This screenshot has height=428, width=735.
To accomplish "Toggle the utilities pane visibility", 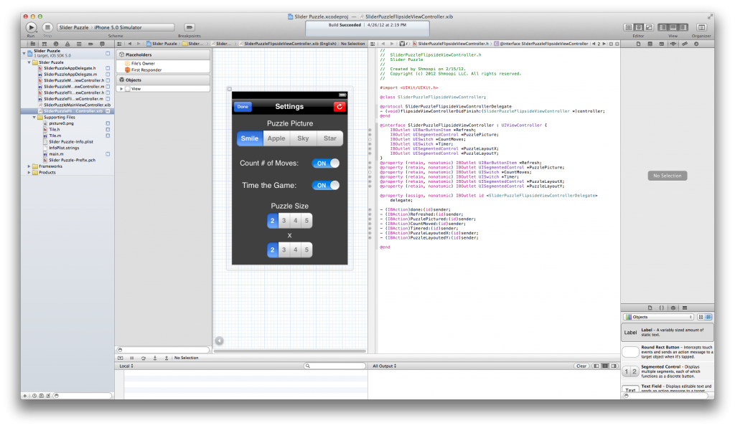I will (x=683, y=27).
